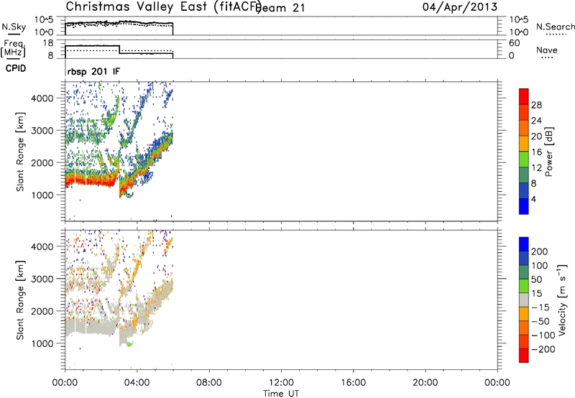Click the 'rbsp 201 IF' text
The image size is (575, 398).
(93, 71)
